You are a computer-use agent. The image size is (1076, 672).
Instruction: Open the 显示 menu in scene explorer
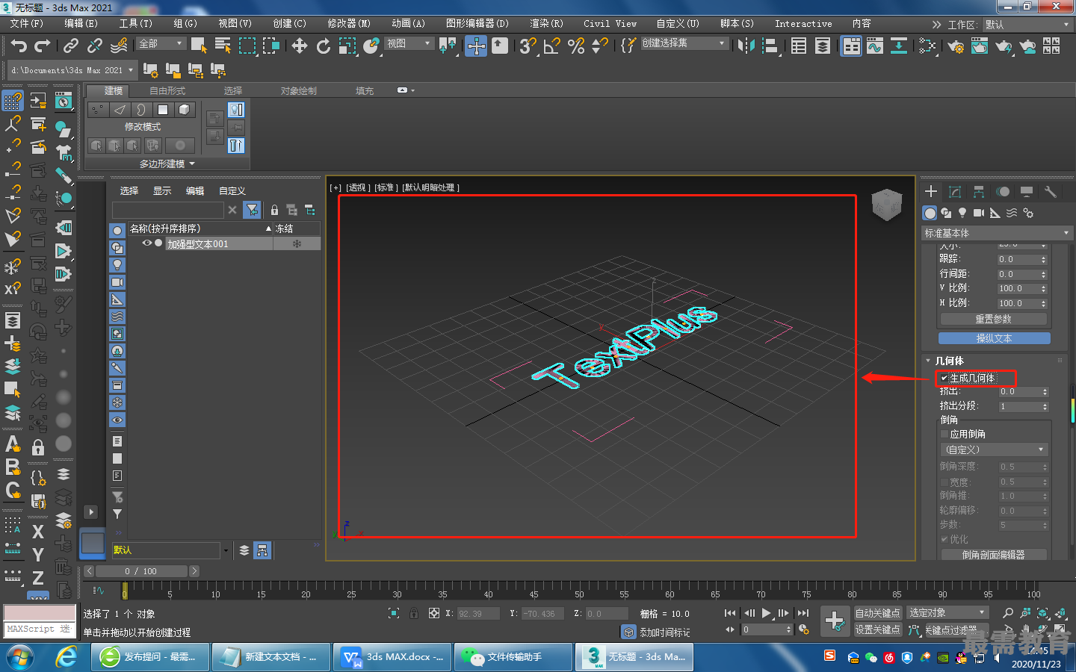pos(162,190)
